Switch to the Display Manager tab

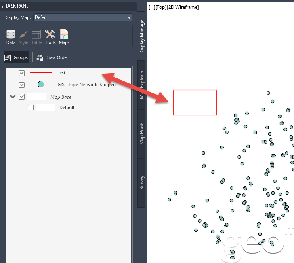[x=142, y=36]
